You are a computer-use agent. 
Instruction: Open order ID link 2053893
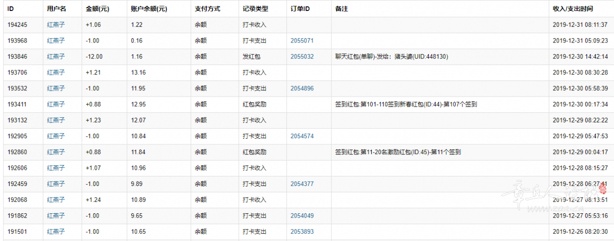(x=302, y=232)
